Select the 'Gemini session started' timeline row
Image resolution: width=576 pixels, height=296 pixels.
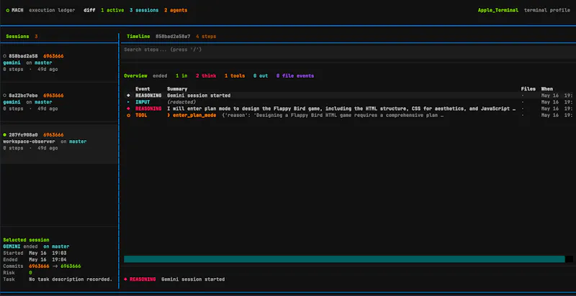[x=348, y=96]
